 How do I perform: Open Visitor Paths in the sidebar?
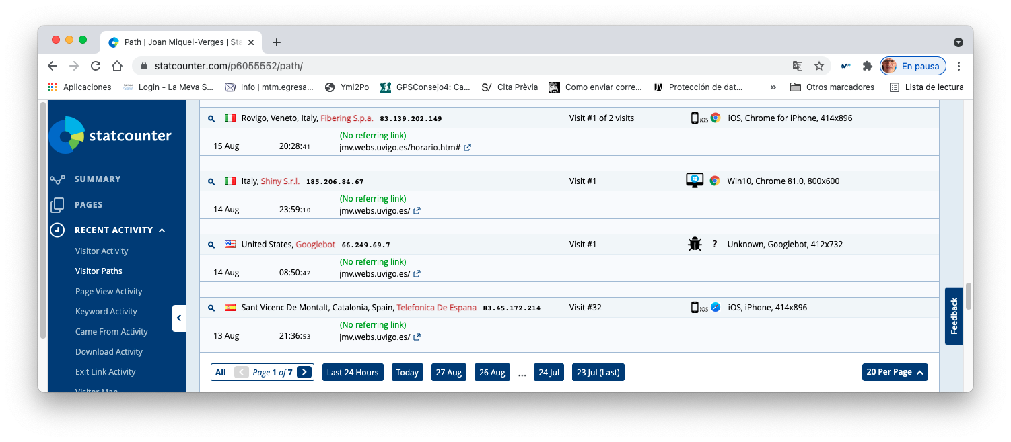pyautogui.click(x=99, y=271)
